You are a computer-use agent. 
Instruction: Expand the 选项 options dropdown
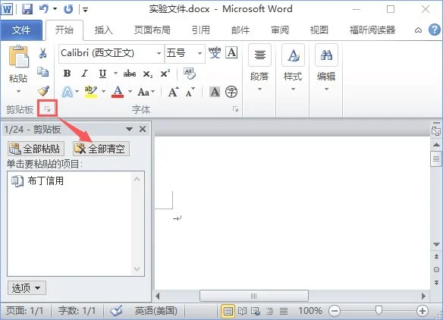(27, 288)
